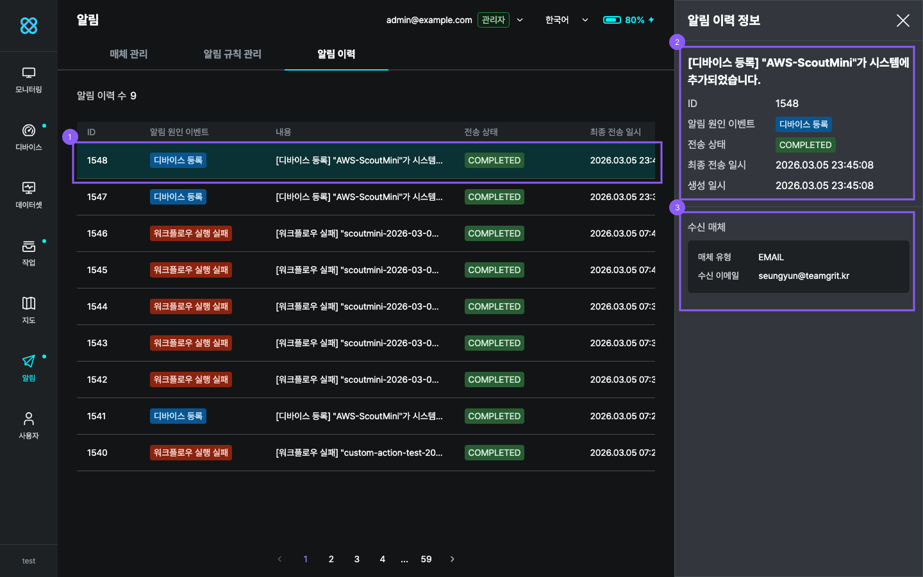Screen dimensions: 923x577
Task: Open the 한국어 language dropdown
Action: pos(567,20)
